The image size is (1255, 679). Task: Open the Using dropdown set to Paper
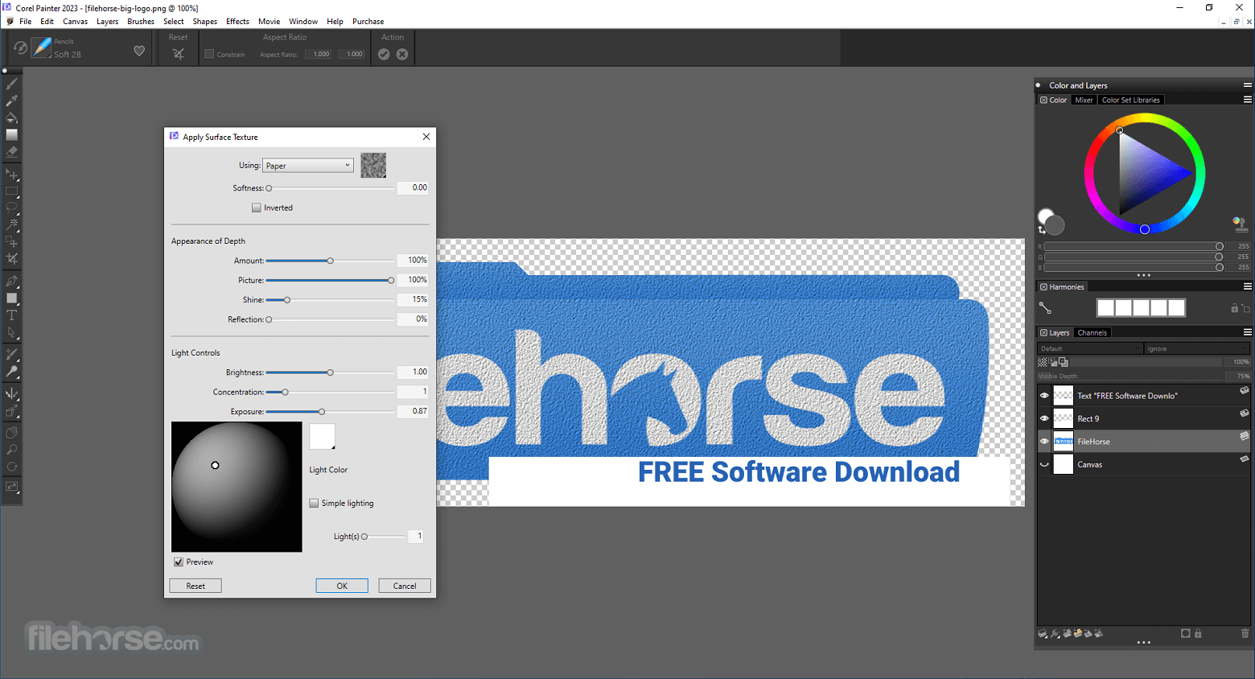point(308,166)
